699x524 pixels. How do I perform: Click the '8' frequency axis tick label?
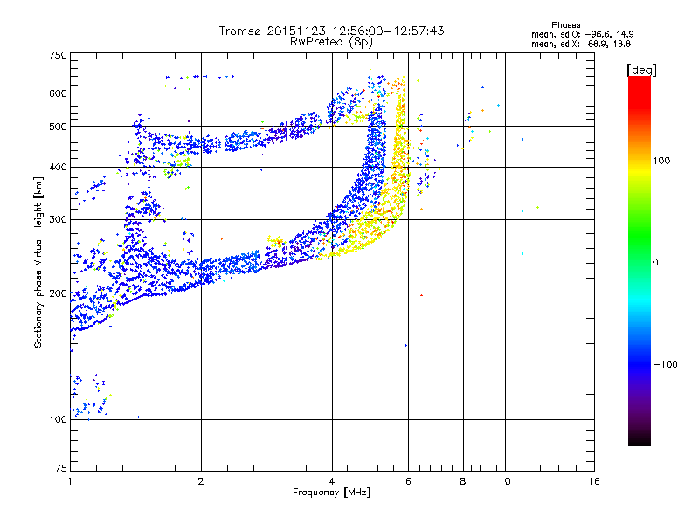coord(463,481)
